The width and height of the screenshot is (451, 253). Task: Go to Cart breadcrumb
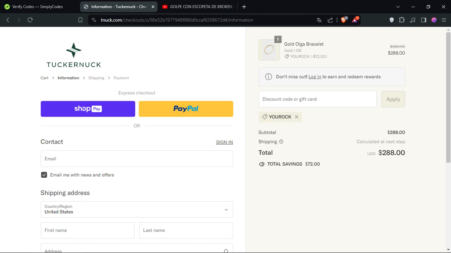pyautogui.click(x=44, y=78)
